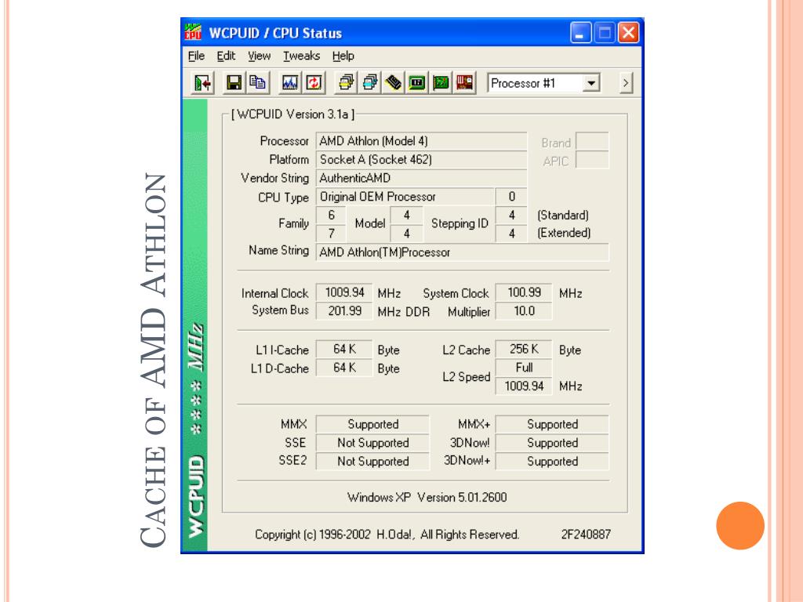803x602 pixels.
Task: Click the memory module chip icon
Action: coord(394,83)
